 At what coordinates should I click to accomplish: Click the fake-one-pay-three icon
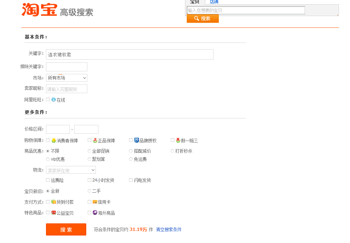pos(178,140)
